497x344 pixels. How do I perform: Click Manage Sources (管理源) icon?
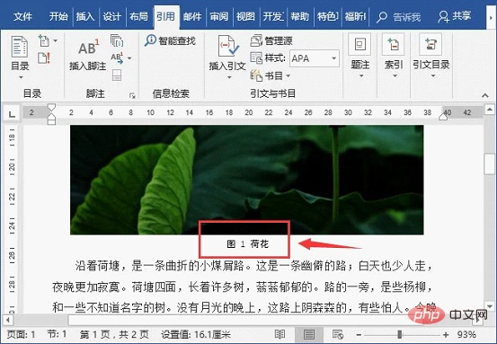pos(256,40)
